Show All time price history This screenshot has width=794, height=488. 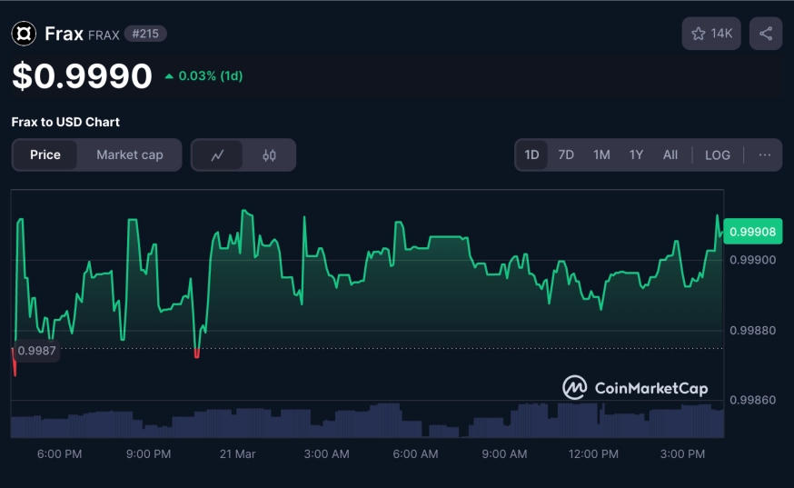pos(670,154)
